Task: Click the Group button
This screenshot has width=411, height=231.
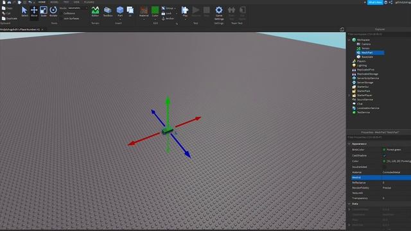Action: 168,8
